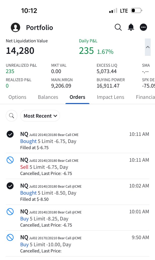
Task: Switch to the Options tab
Action: pos(17,97)
